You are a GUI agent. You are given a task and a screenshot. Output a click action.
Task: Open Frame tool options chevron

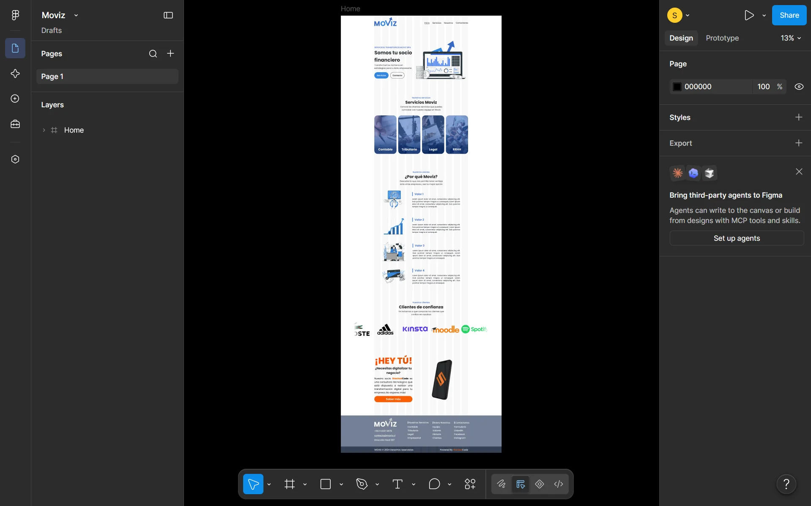(305, 484)
